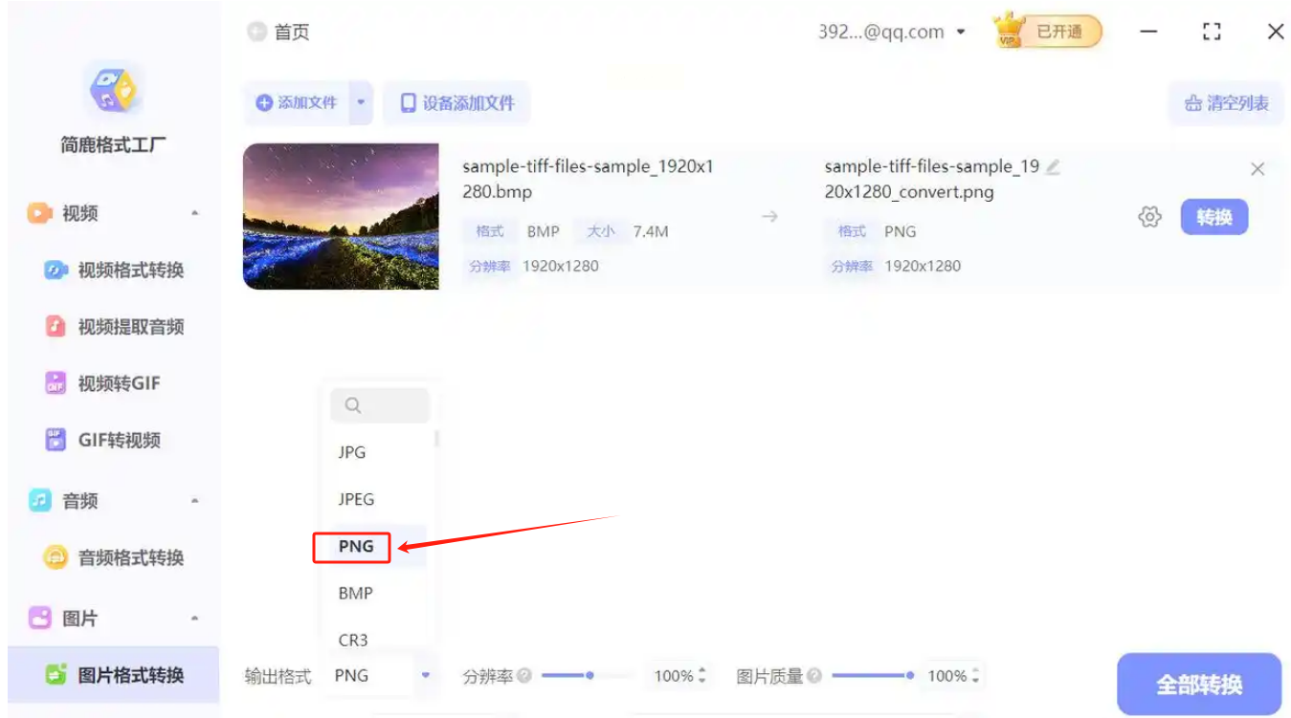Screen dimensions: 1291x718
Task: Choose CR3 from format list
Action: (353, 640)
